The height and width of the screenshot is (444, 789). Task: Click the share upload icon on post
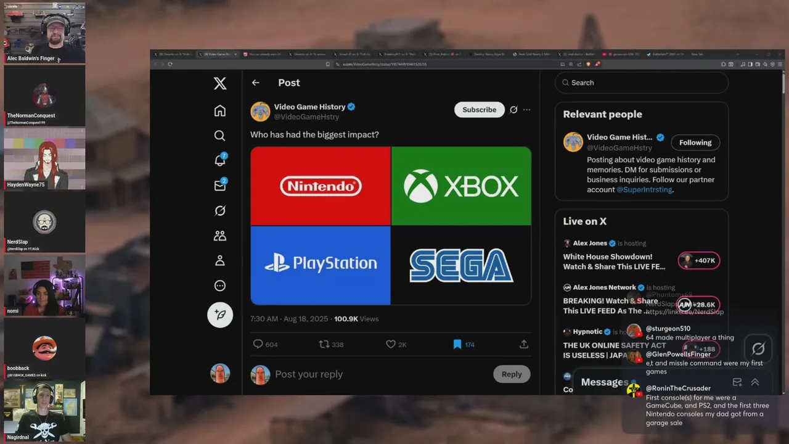pos(524,344)
